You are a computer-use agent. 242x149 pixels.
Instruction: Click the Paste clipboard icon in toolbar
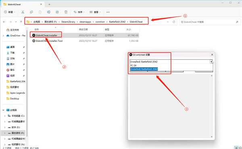40,12
